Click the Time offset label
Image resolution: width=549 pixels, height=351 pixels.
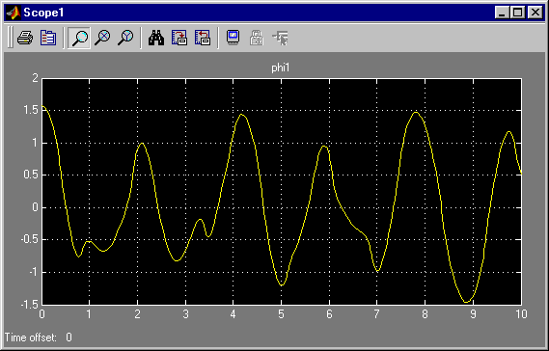click(31, 337)
